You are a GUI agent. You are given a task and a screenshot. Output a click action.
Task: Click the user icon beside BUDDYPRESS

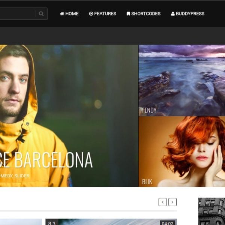pyautogui.click(x=173, y=14)
